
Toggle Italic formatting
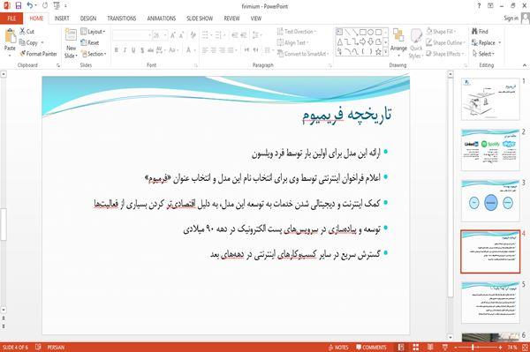tap(125, 50)
